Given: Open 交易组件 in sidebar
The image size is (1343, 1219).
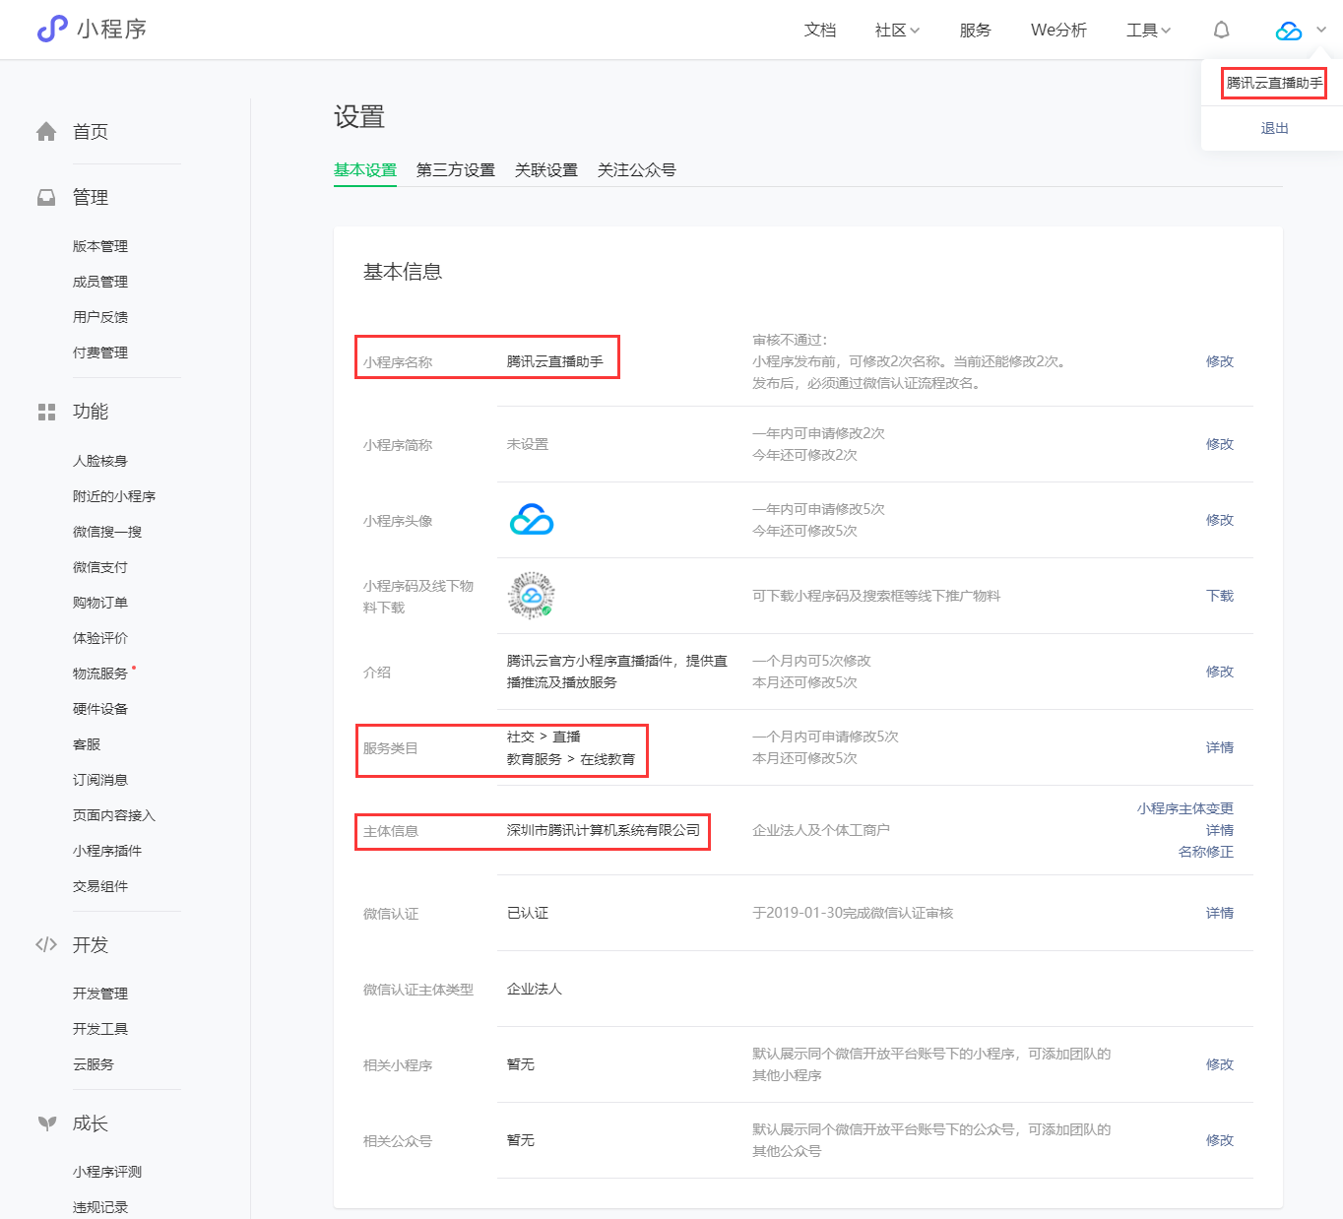Looking at the screenshot, I should click(100, 886).
